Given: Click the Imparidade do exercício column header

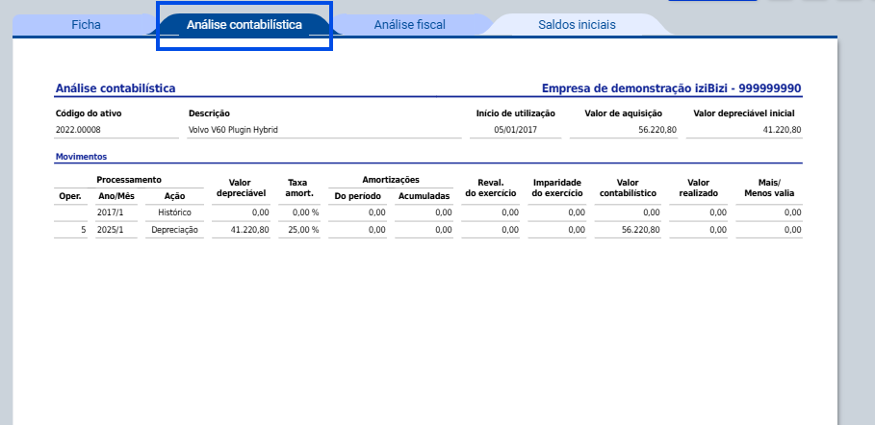Looking at the screenshot, I should point(557,187).
